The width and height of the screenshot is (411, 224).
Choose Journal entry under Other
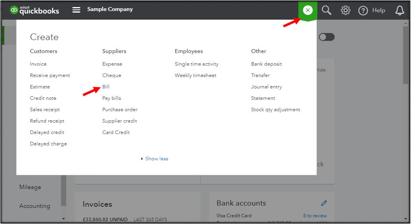[267, 87]
